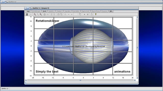163x91 pixels.
Task: Click the SimPlot 1.0 status bar entry
Action: tap(5, 89)
